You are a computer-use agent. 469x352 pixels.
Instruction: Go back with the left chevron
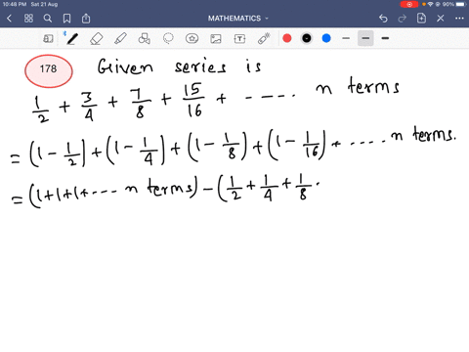click(9, 19)
